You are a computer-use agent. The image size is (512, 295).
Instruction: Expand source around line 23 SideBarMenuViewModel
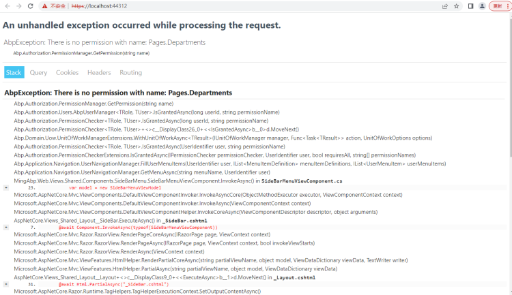(x=6, y=187)
